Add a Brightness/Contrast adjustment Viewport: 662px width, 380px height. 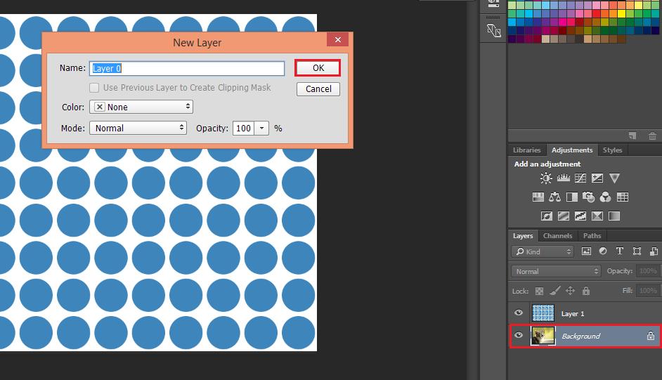546,178
